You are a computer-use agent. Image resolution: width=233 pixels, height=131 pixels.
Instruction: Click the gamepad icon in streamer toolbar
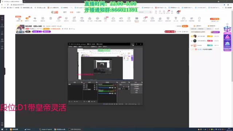[x=183, y=18]
